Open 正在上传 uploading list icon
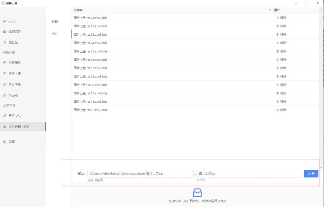 [x=4, y=73]
